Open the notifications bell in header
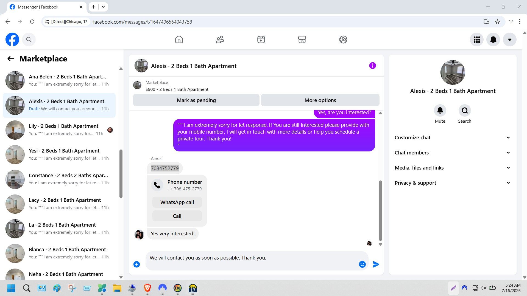This screenshot has width=527, height=296. [x=493, y=40]
